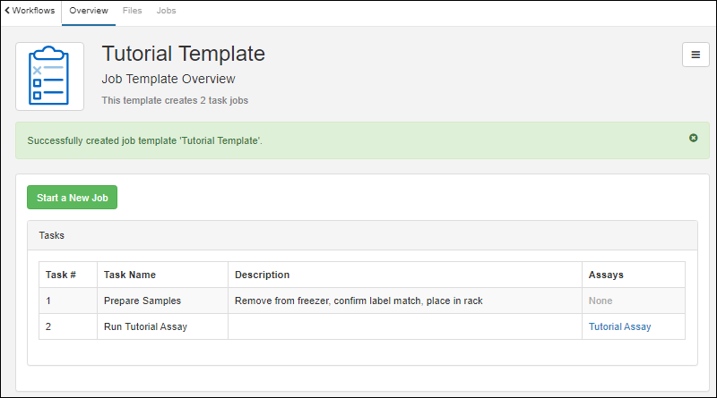Select the Run Tutorial Assay task name
Image resolution: width=717 pixels, height=398 pixels.
[145, 326]
